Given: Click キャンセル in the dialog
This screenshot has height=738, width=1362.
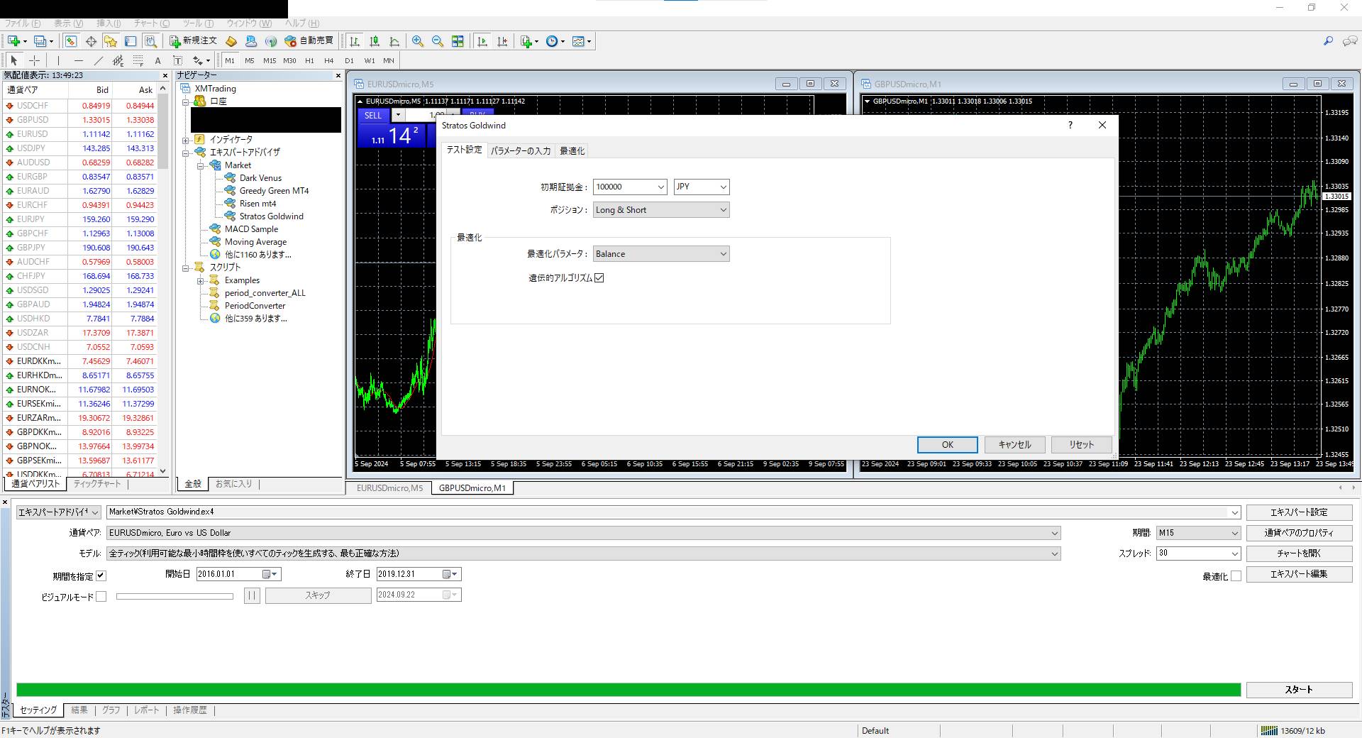Looking at the screenshot, I should click(1014, 445).
